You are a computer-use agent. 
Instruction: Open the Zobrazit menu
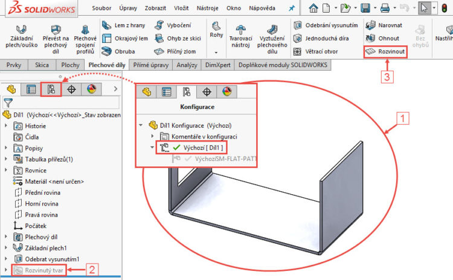click(x=155, y=8)
